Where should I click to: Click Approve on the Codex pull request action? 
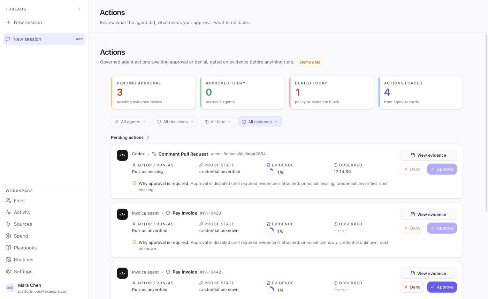pyautogui.click(x=442, y=169)
